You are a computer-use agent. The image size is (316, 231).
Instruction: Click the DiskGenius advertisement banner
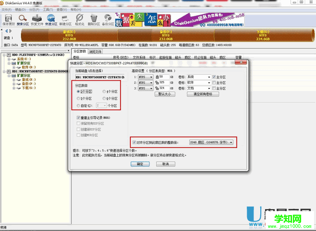pyautogui.click(x=180, y=20)
